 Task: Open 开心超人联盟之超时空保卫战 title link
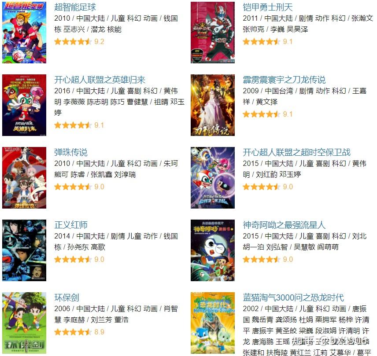click(296, 152)
